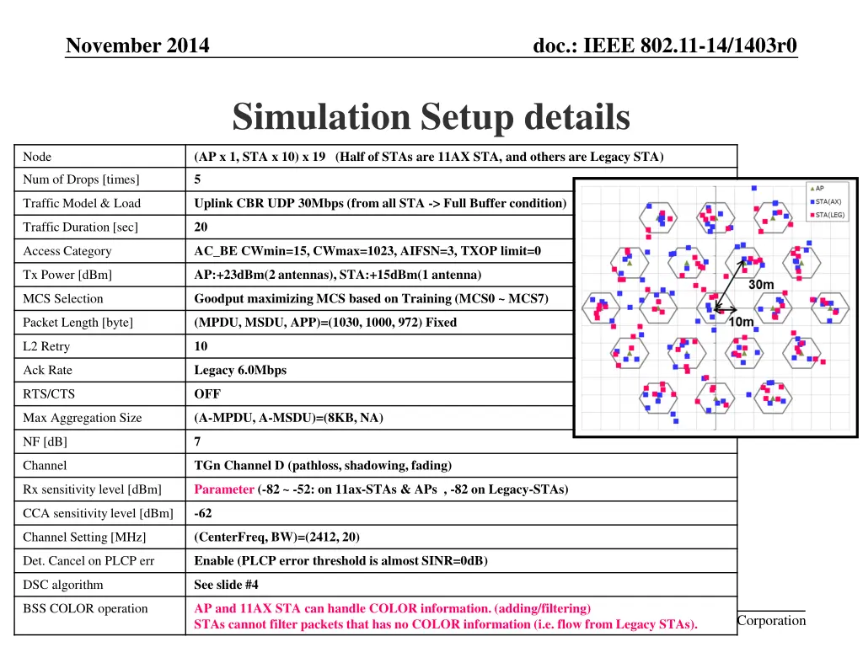
Task: Click the 'Corporation' footer text
Action: [771, 621]
